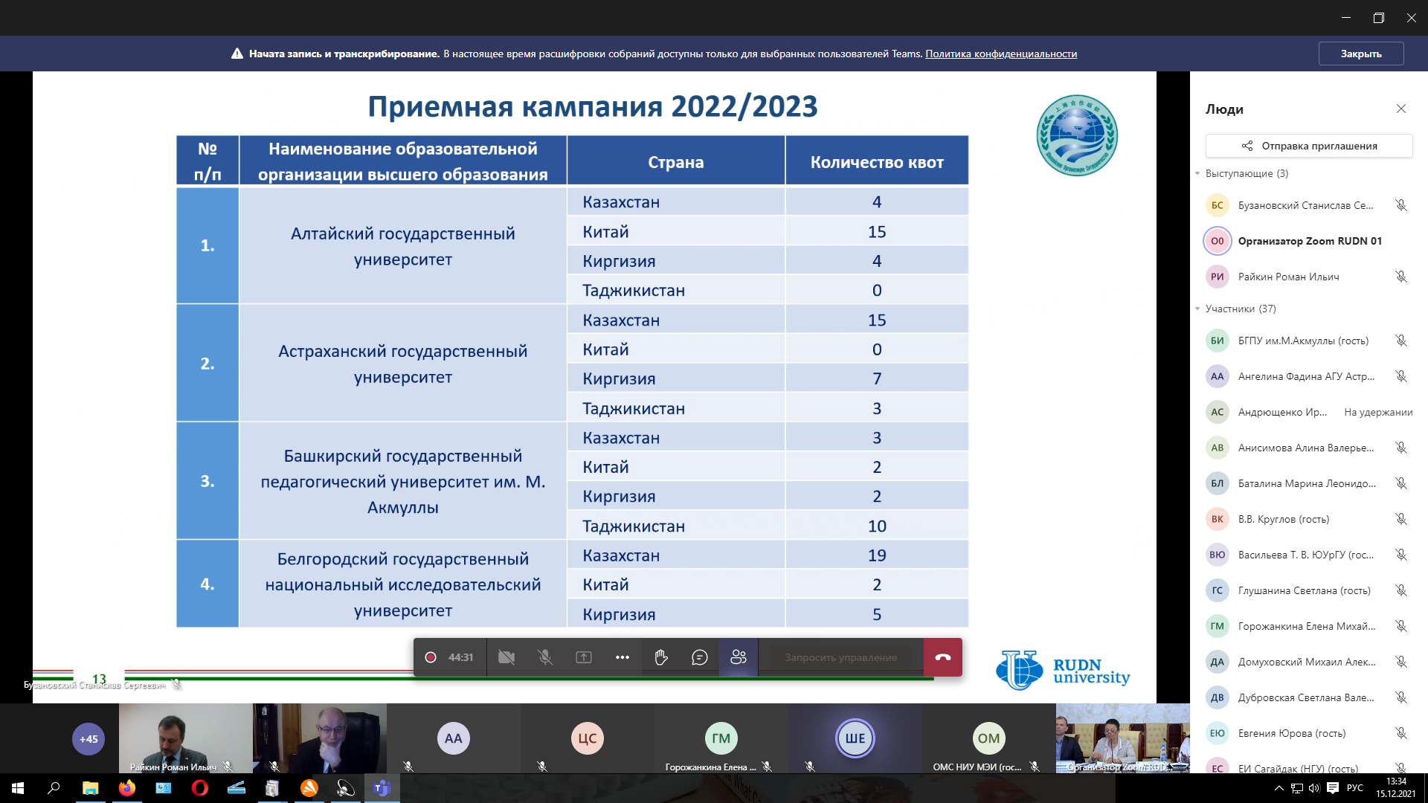Show the meeting chat conversation

700,657
